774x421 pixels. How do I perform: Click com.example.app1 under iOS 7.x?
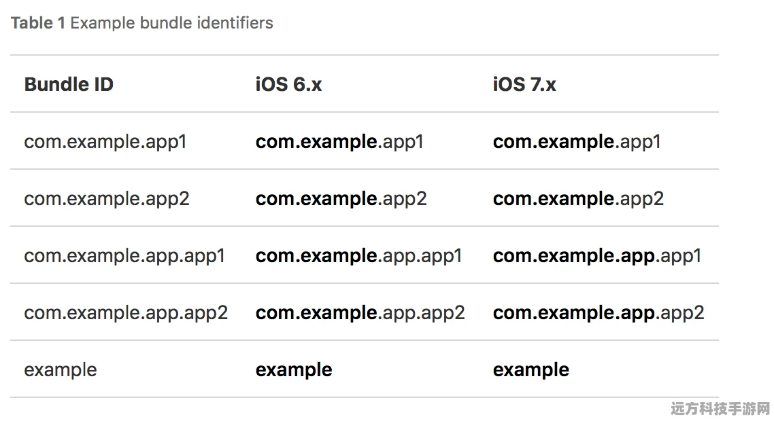tap(577, 142)
